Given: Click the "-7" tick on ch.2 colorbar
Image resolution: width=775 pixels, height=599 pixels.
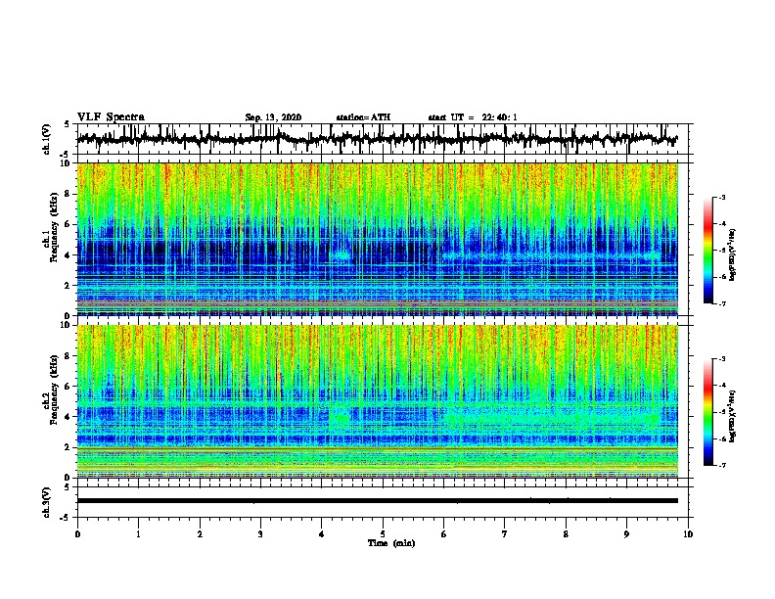Looking at the screenshot, I should [721, 465].
